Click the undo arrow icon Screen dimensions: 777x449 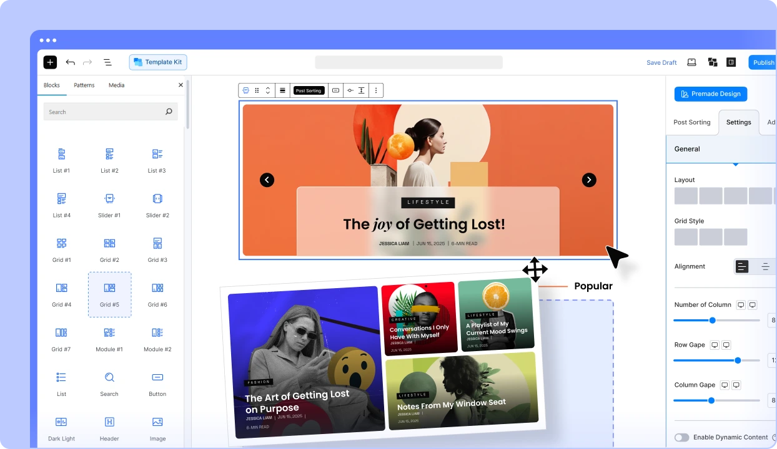[70, 62]
